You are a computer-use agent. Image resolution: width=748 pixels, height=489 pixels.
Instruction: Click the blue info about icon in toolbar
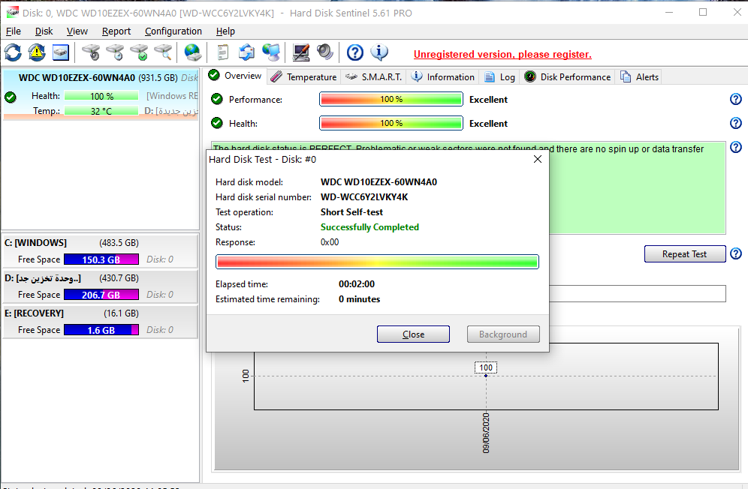[379, 52]
